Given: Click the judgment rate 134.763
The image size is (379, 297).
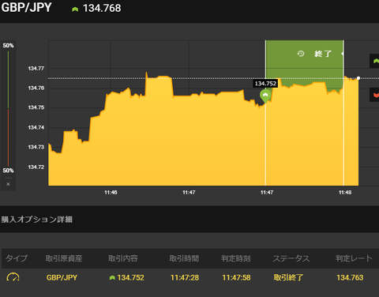Looking at the screenshot, I should click(x=350, y=277).
